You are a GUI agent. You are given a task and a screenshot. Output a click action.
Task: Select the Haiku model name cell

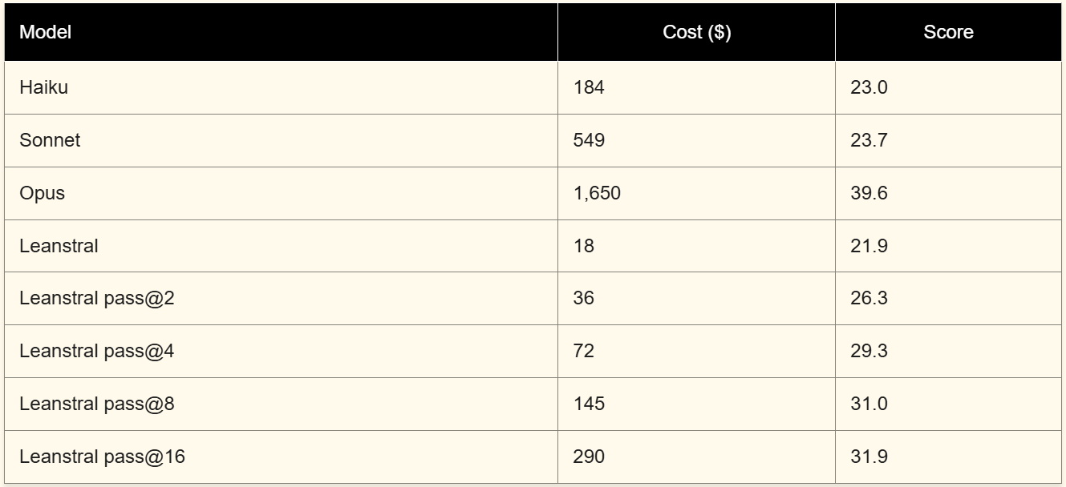(43, 87)
